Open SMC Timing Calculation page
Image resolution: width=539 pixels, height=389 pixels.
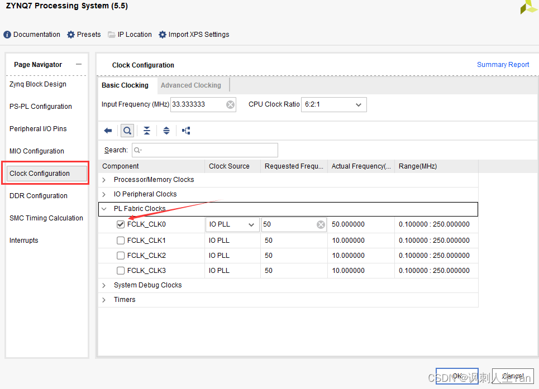click(46, 218)
